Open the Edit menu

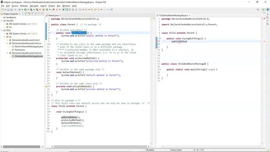pyautogui.click(x=8, y=6)
